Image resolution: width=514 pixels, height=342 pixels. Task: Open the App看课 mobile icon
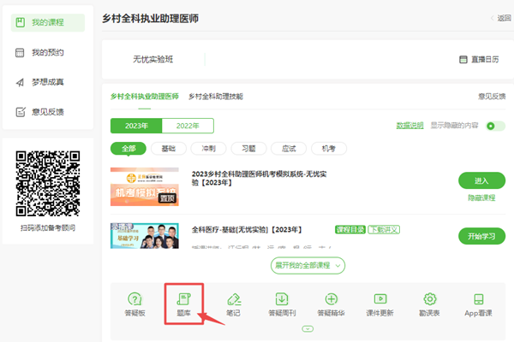tap(479, 304)
